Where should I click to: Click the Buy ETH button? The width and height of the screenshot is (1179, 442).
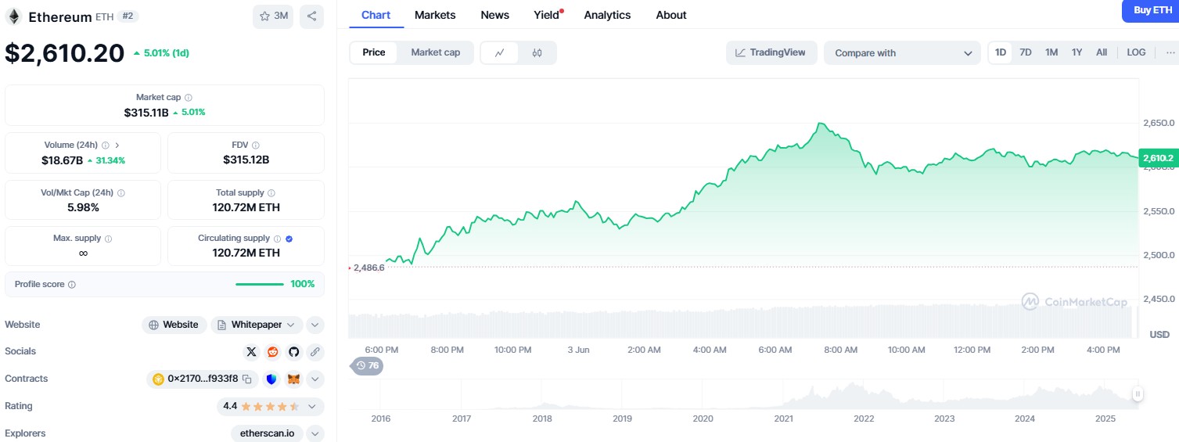click(x=1152, y=10)
